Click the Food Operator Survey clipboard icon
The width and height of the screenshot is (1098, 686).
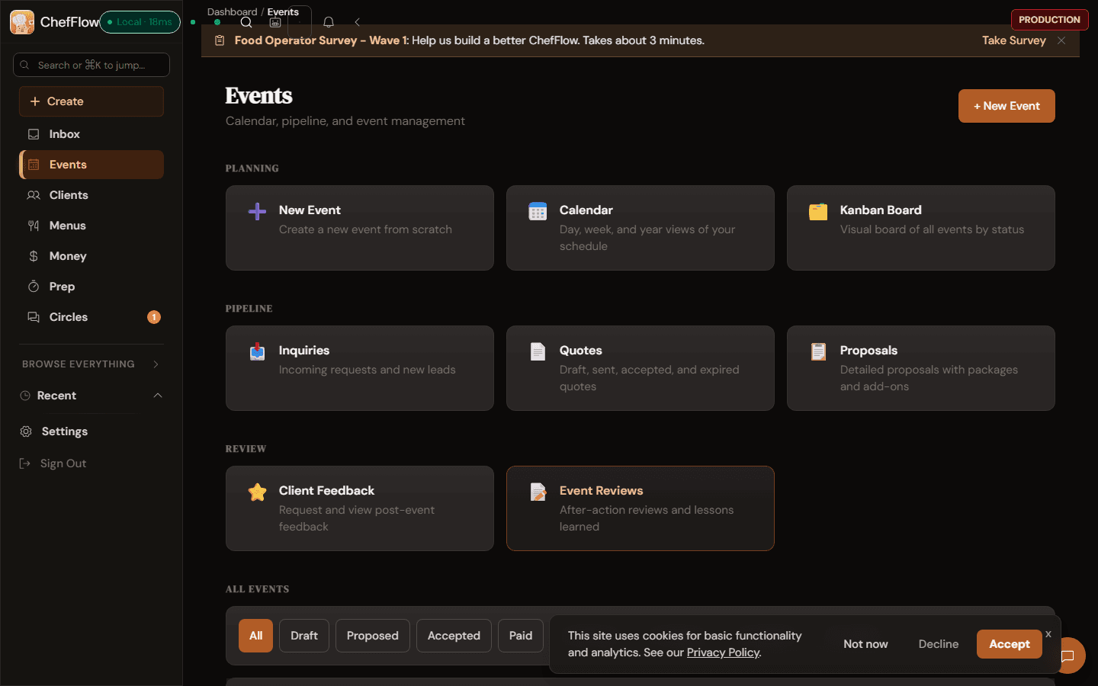pos(220,40)
